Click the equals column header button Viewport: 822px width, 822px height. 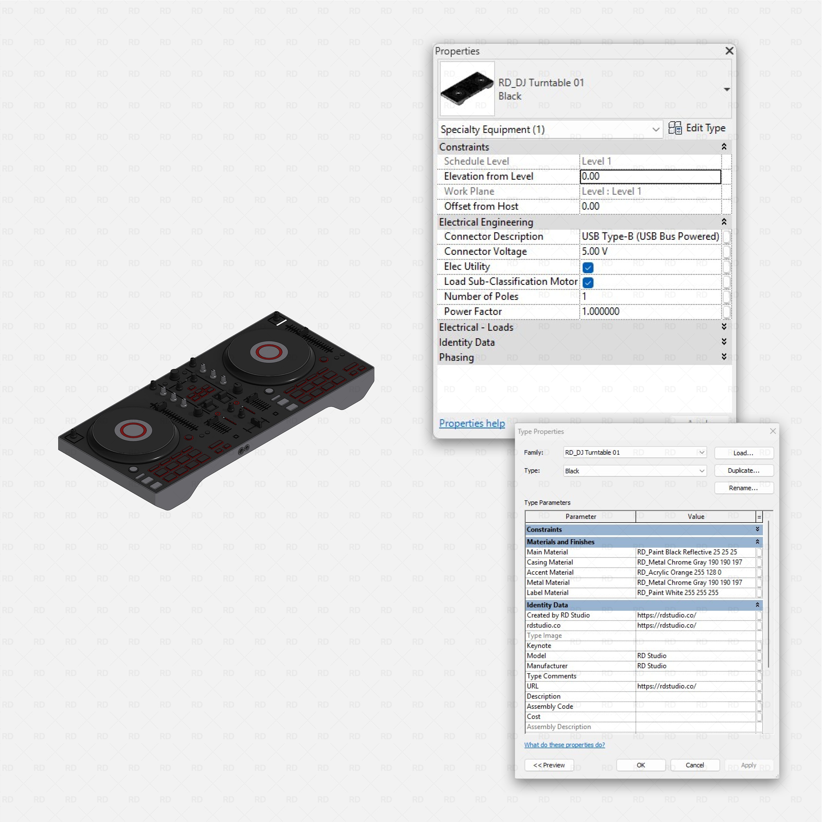coord(759,517)
